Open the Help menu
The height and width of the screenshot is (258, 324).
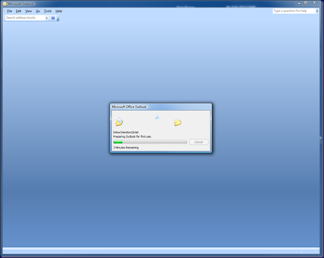tap(59, 11)
